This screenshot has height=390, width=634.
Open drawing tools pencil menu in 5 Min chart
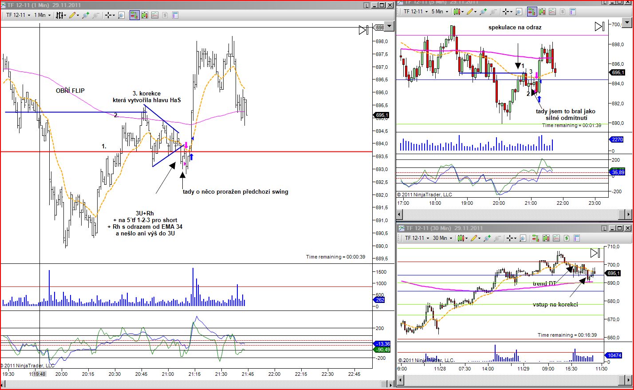[x=471, y=12]
